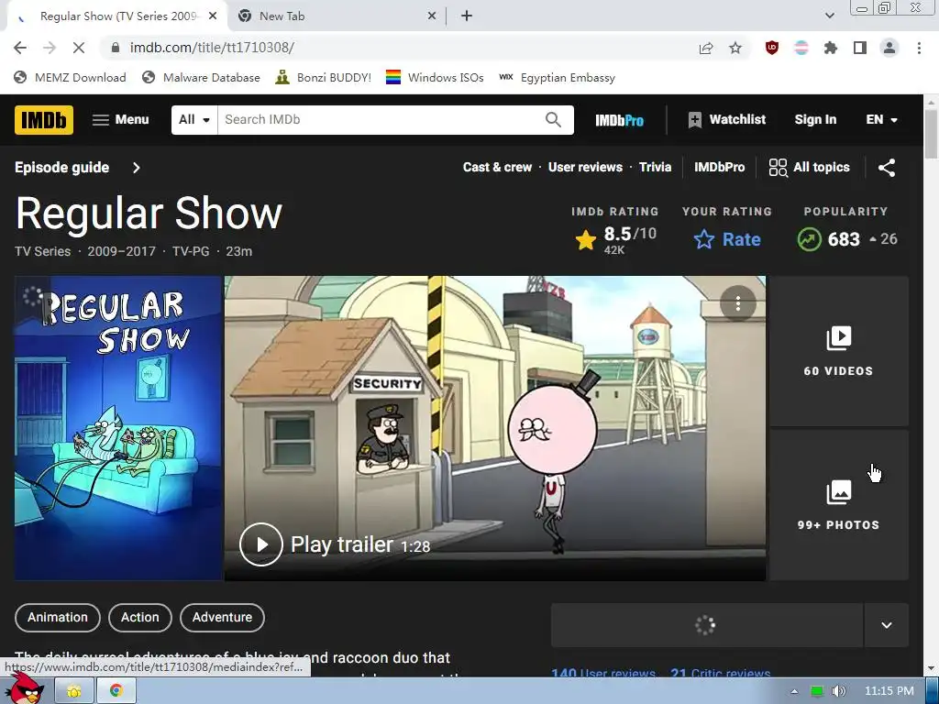This screenshot has width=939, height=704.
Task: Open User reviews link
Action: [x=585, y=168]
